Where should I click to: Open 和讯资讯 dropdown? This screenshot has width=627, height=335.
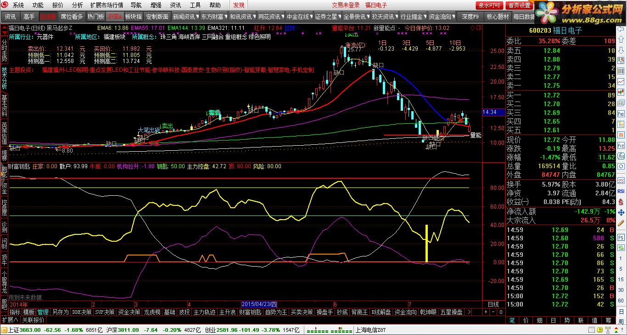(x=242, y=17)
